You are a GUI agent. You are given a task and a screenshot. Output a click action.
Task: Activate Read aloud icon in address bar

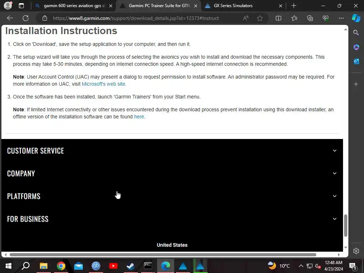click(x=246, y=18)
